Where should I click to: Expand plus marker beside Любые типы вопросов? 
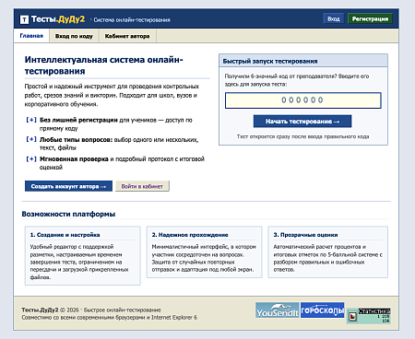(31, 139)
